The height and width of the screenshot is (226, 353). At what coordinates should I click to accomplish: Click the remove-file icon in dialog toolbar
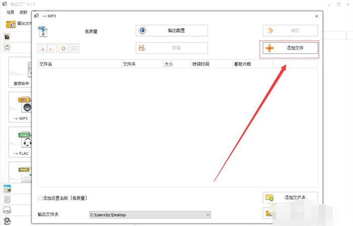(42, 49)
